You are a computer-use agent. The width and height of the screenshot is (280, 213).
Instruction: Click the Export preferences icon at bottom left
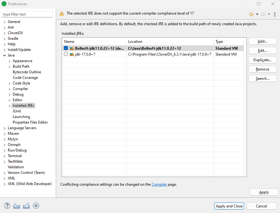26,205
